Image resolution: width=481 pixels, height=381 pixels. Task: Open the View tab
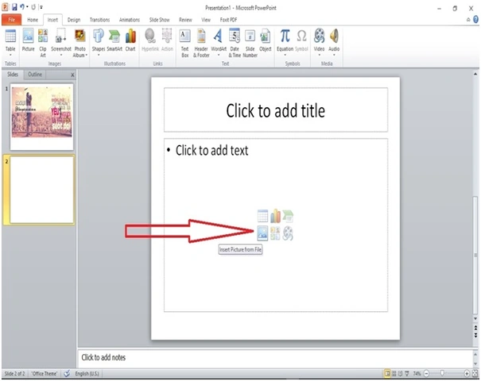coord(206,20)
